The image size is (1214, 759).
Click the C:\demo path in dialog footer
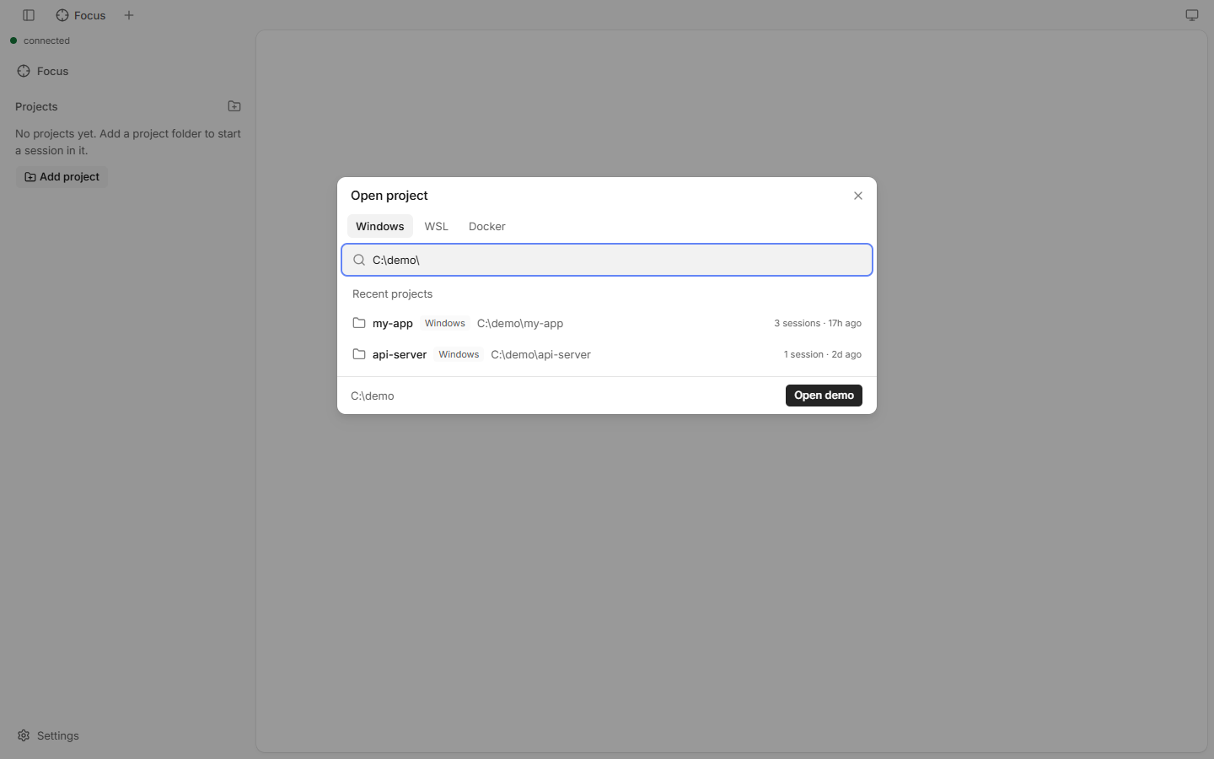coord(373,396)
